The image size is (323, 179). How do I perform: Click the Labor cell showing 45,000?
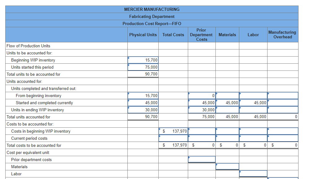[253, 103]
